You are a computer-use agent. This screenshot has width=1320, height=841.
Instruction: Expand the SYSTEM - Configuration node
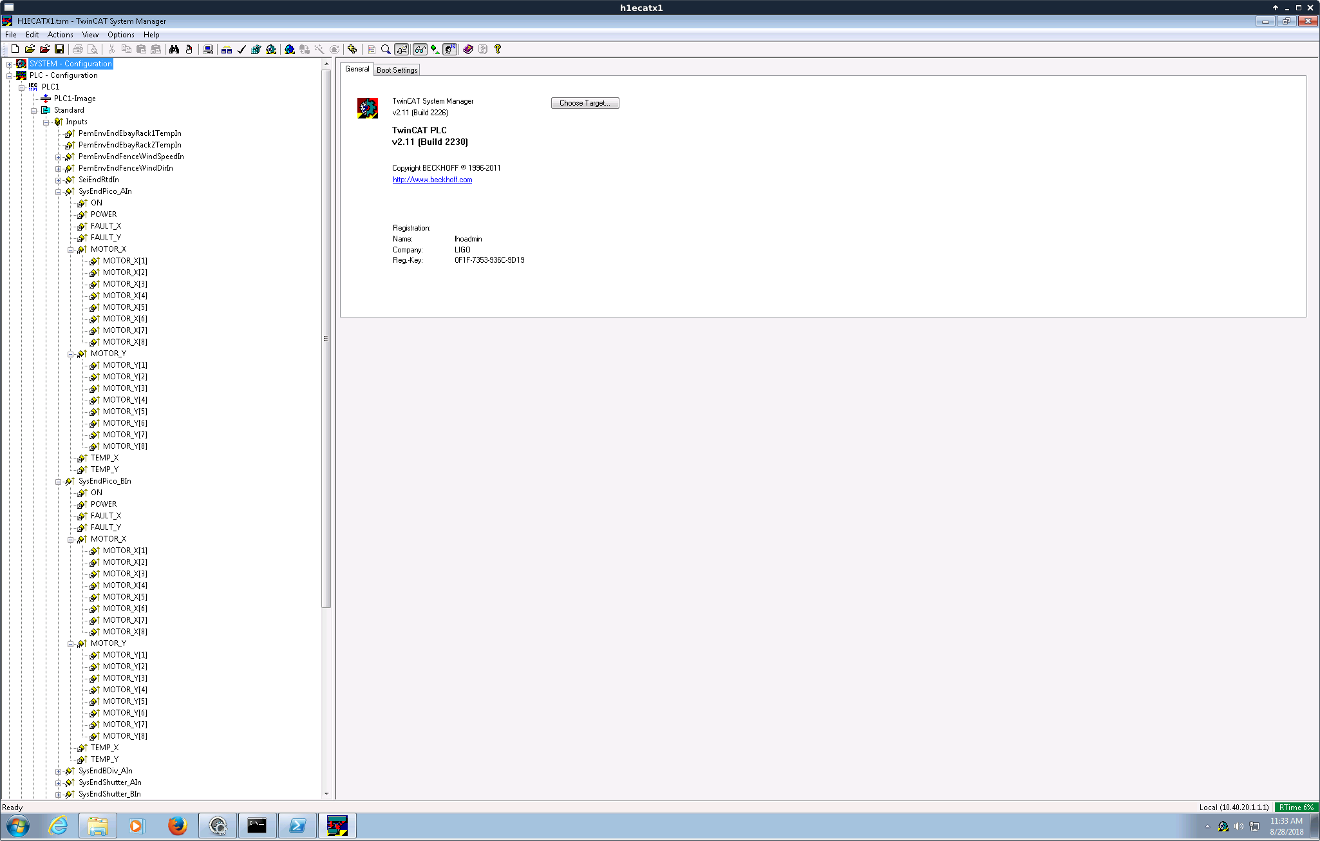[9, 64]
